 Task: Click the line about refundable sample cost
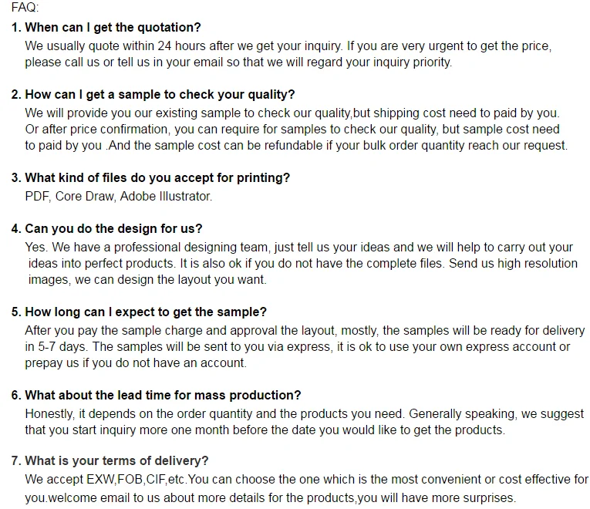pyautogui.click(x=295, y=145)
